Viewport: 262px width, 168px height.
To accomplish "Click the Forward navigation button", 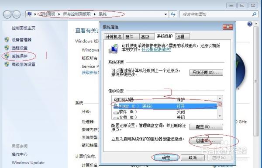I will click(17, 14).
